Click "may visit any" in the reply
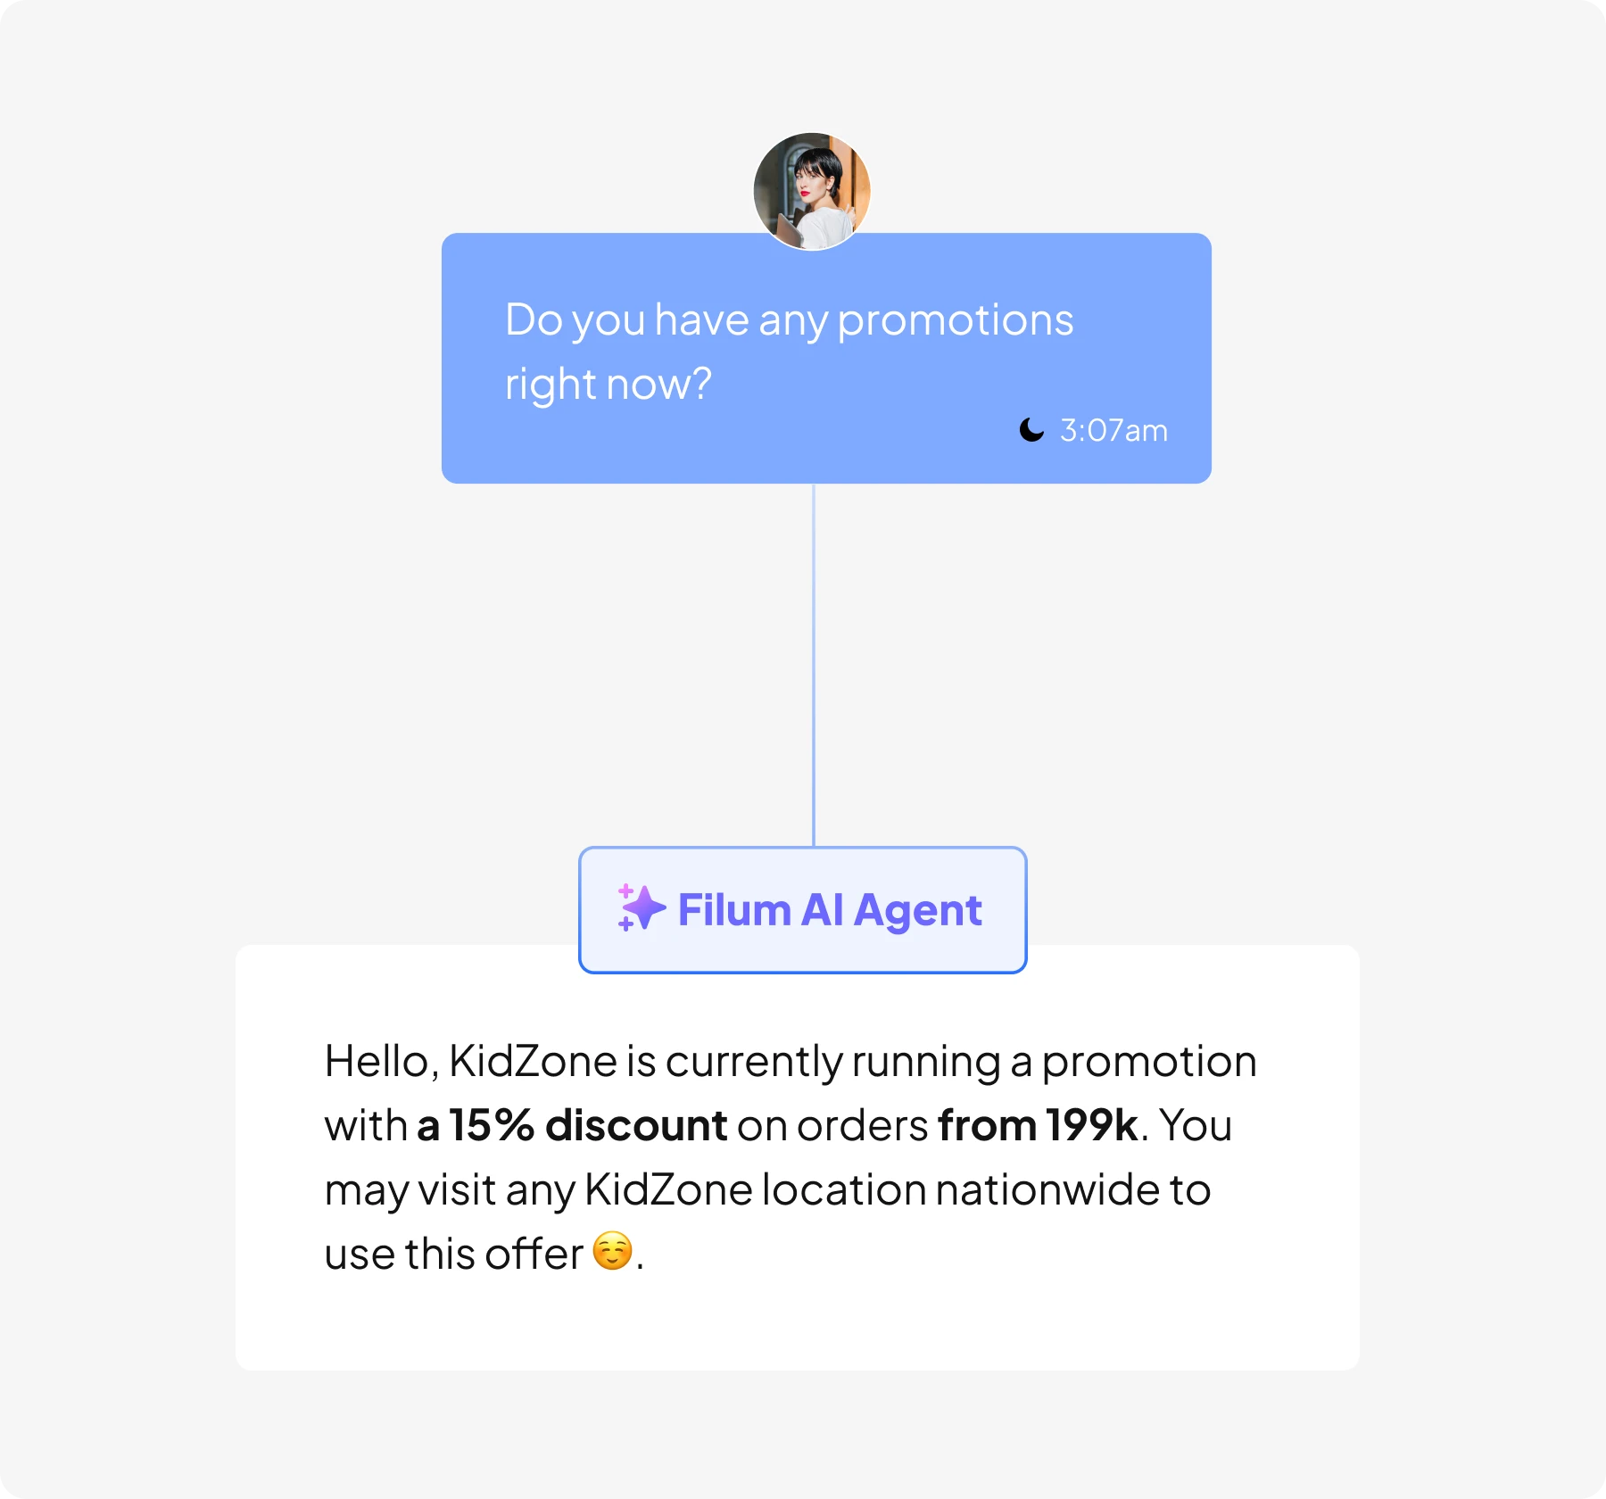This screenshot has height=1499, width=1606. click(x=449, y=1190)
